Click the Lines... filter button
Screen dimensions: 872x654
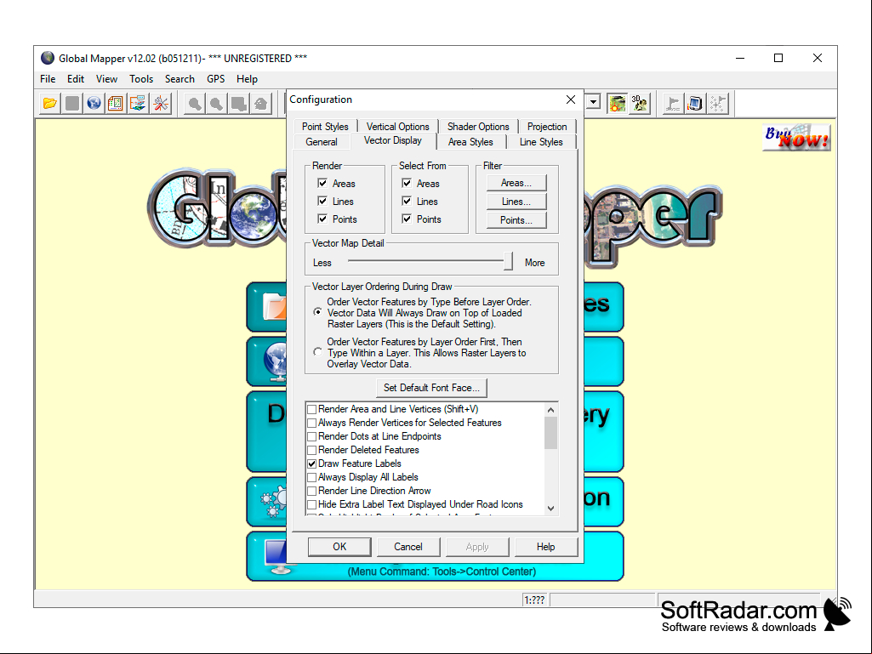coord(516,202)
